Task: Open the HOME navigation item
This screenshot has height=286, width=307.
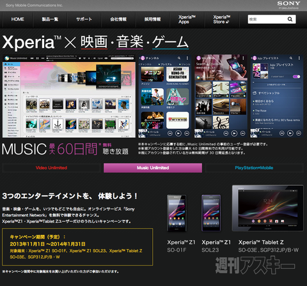Action: coord(17,19)
